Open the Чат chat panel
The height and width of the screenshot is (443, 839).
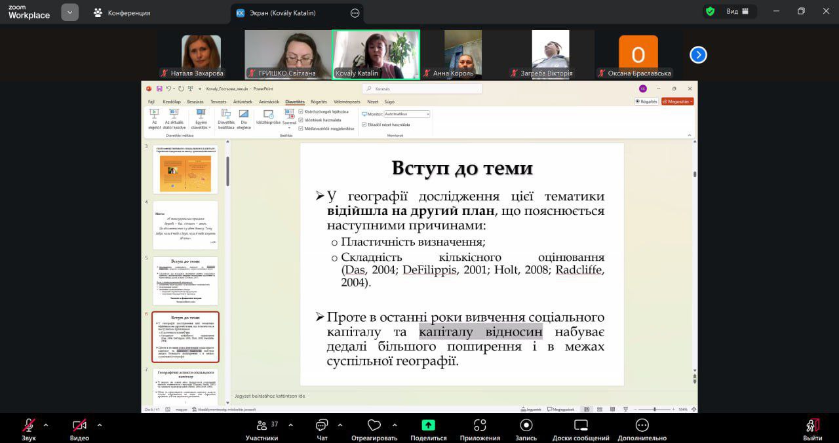coord(322,425)
